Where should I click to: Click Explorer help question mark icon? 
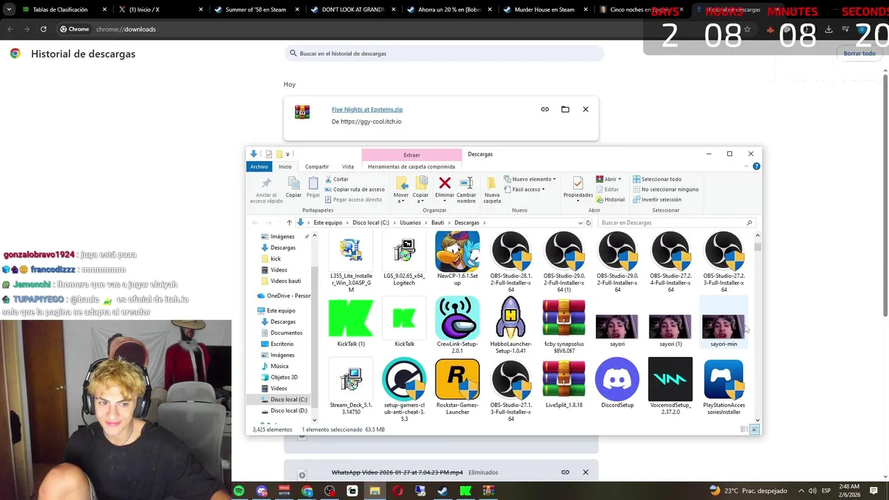pyautogui.click(x=756, y=166)
